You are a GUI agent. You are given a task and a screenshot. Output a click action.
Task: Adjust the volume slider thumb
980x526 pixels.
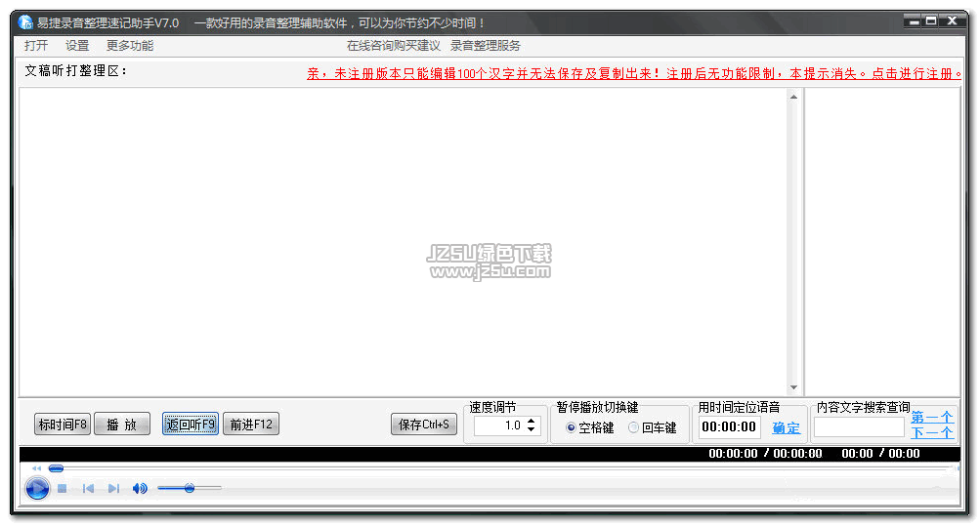[190, 488]
